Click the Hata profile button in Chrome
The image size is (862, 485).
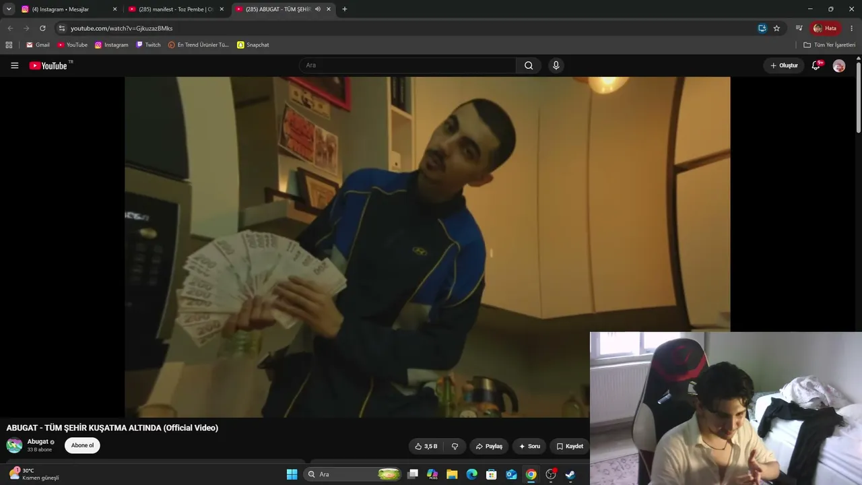(x=826, y=28)
